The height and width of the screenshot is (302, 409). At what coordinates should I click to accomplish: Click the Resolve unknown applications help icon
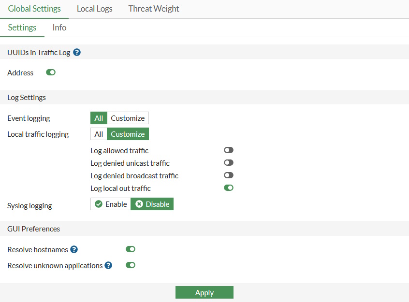pyautogui.click(x=108, y=265)
